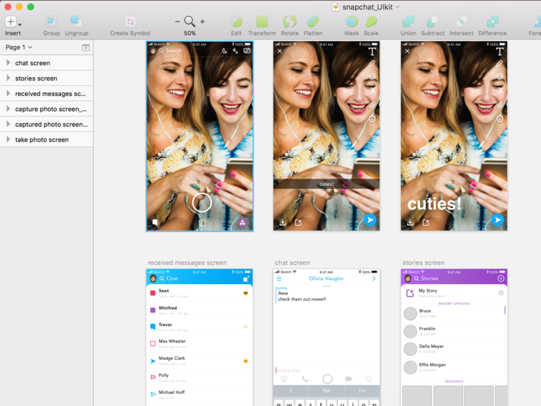Click the flash icon on first artboard
Screen dimensions: 541x406
click(x=235, y=51)
